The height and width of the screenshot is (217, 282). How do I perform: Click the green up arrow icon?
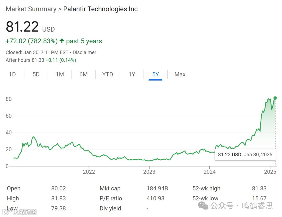(x=62, y=41)
